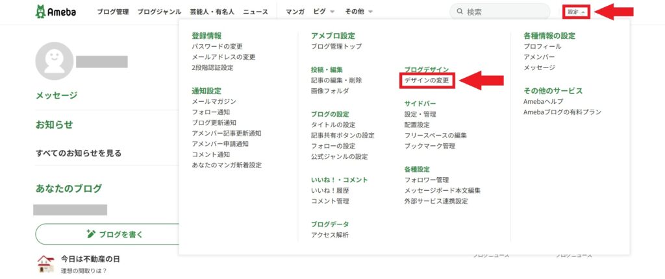Open the デザインの変更 link

pyautogui.click(x=427, y=80)
